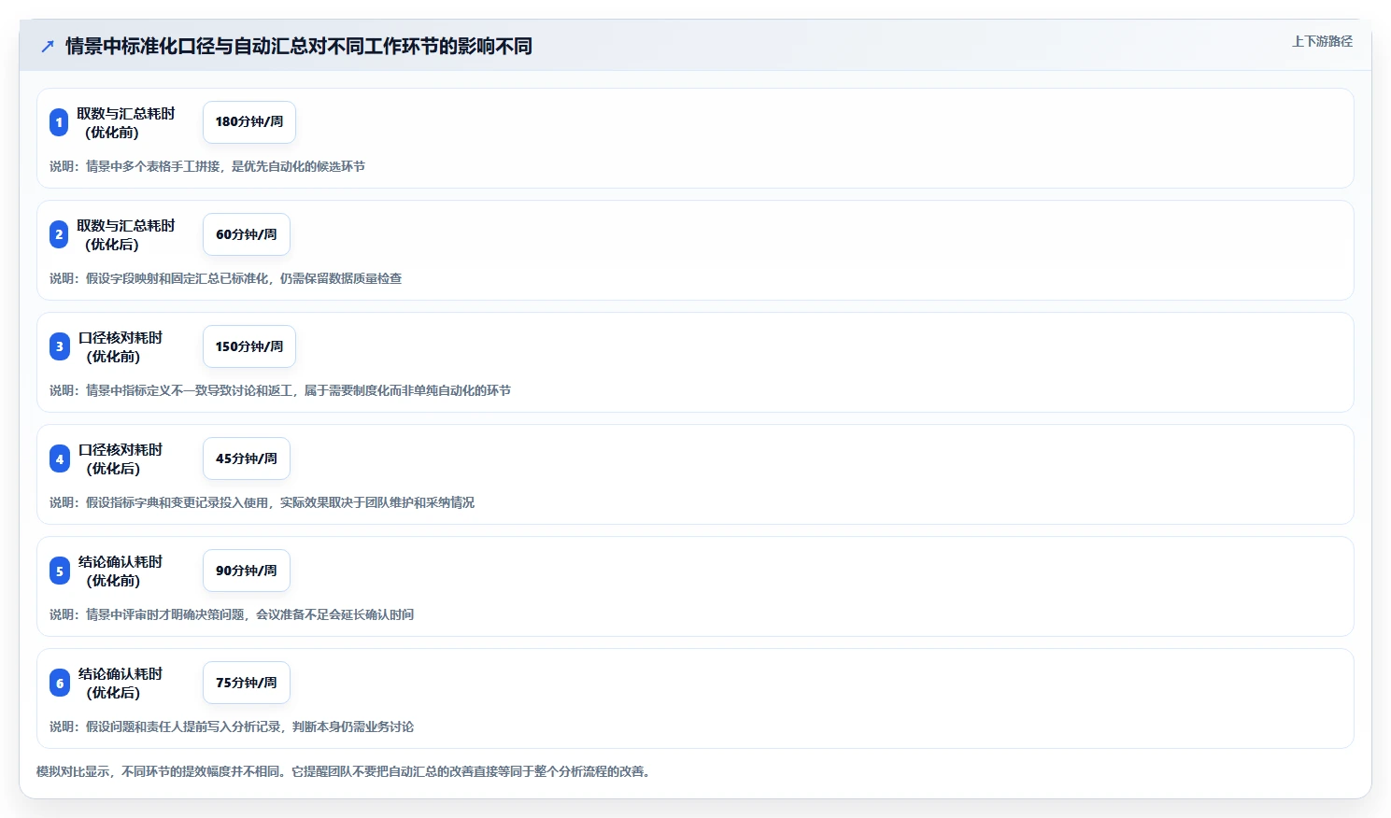Click the arrow icon beside the card title
The height and width of the screenshot is (818, 1391).
coord(48,46)
